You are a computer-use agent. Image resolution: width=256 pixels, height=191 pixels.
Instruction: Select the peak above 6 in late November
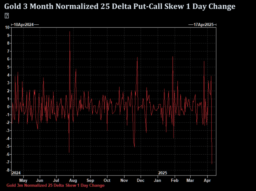[x=137, y=57]
